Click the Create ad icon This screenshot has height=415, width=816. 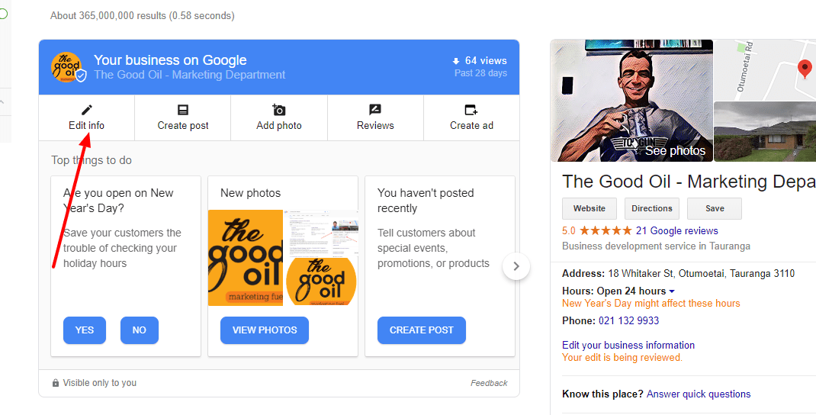471,110
